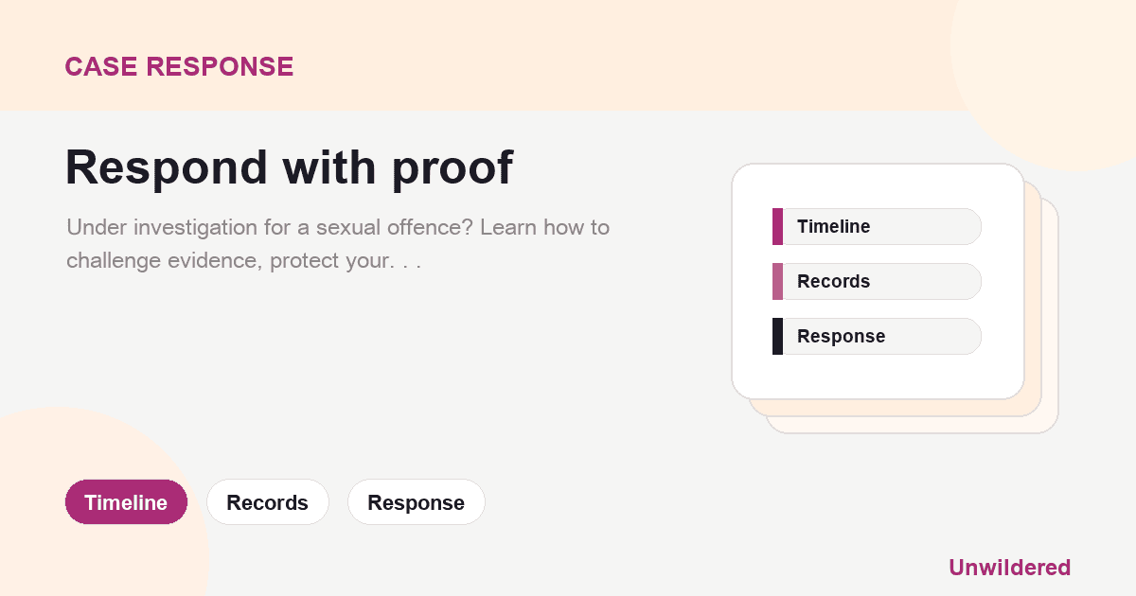Click the dark bar beside Response row

pyautogui.click(x=777, y=337)
